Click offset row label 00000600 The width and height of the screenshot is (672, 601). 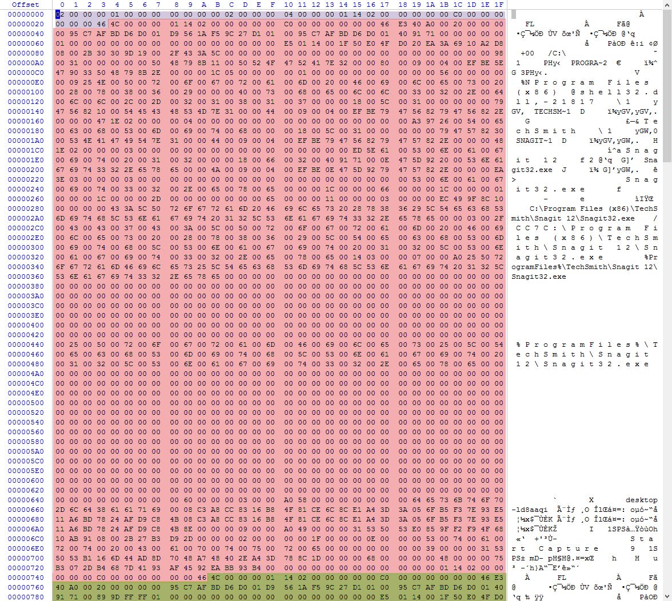[x=26, y=480]
